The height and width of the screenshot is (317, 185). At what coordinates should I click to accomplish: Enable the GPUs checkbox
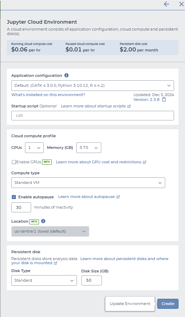click(x=14, y=162)
